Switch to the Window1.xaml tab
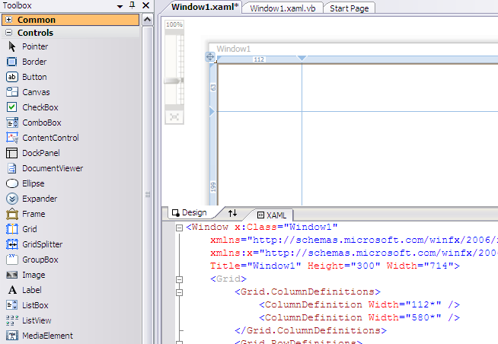Viewport: 498px width, 344px height. (205, 7)
